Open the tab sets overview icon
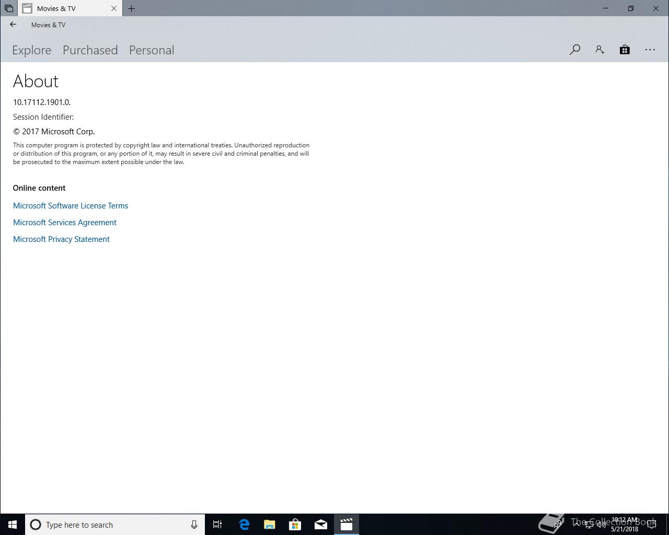This screenshot has width=669, height=535. pyautogui.click(x=9, y=8)
